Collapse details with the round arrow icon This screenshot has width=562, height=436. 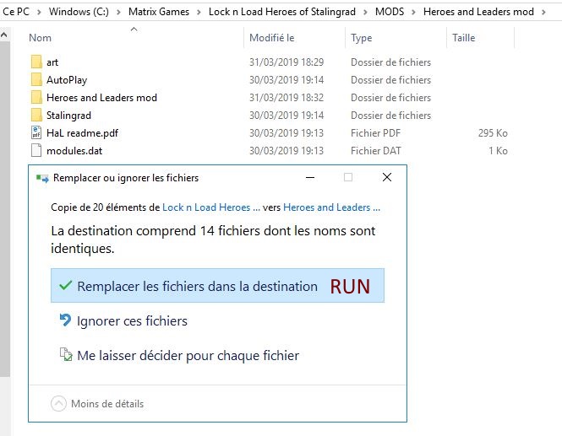[x=58, y=403]
